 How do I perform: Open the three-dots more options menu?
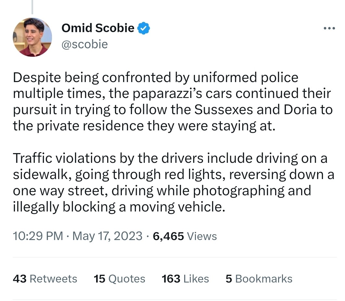tap(329, 28)
